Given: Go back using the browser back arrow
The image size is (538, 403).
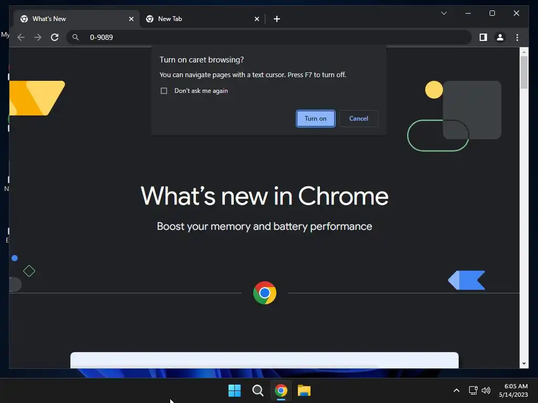Looking at the screenshot, I should click(x=21, y=37).
